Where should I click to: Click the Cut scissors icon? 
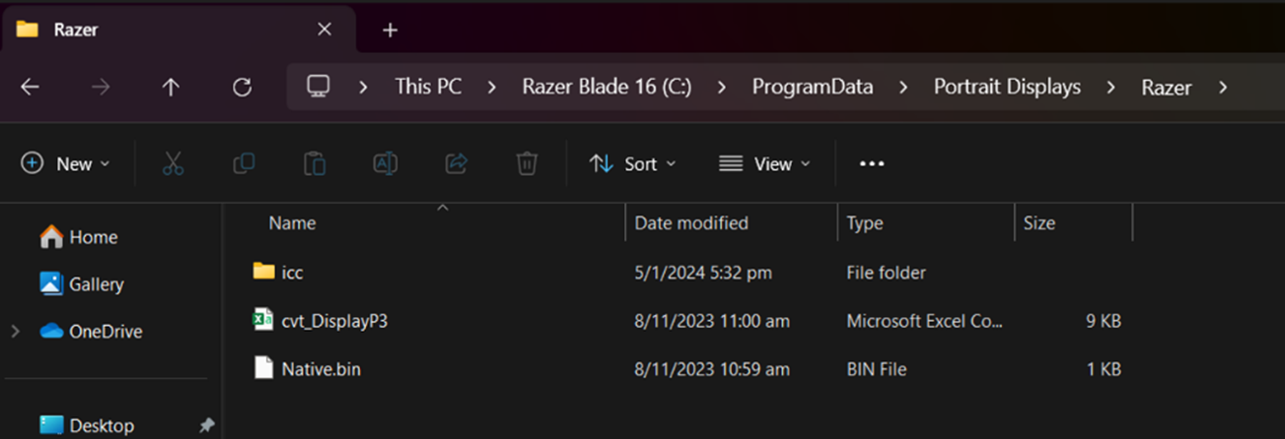click(173, 163)
